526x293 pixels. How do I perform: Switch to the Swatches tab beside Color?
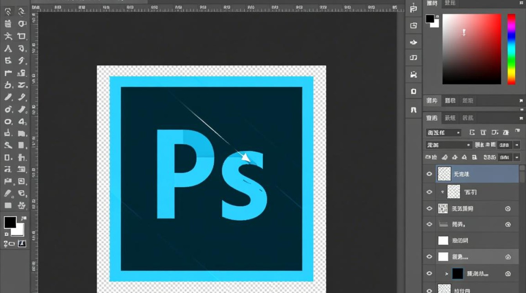(450, 4)
